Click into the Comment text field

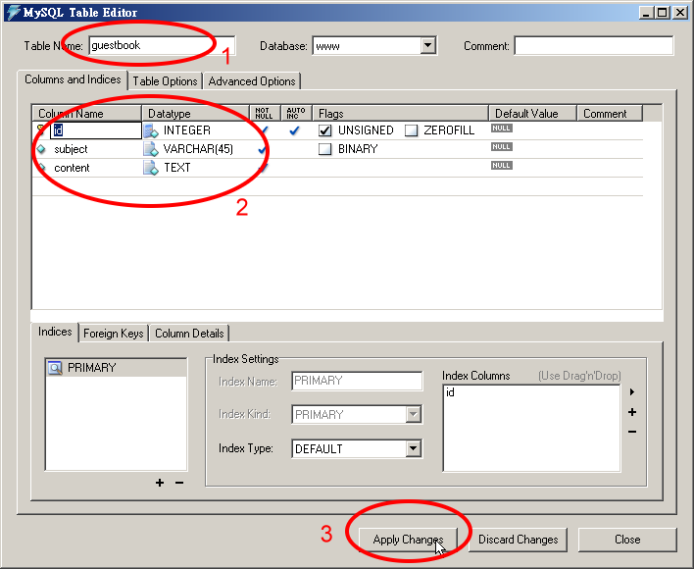pos(593,46)
